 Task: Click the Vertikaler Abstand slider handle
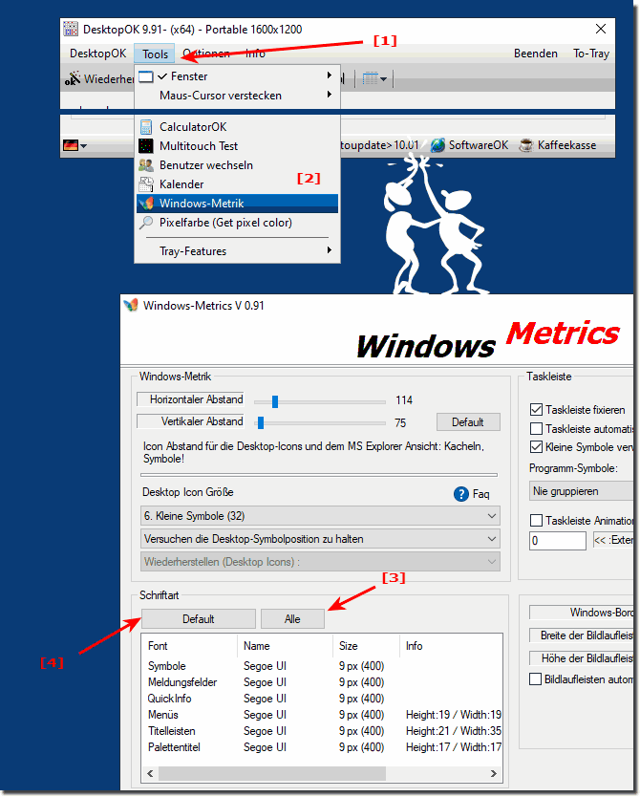261,423
